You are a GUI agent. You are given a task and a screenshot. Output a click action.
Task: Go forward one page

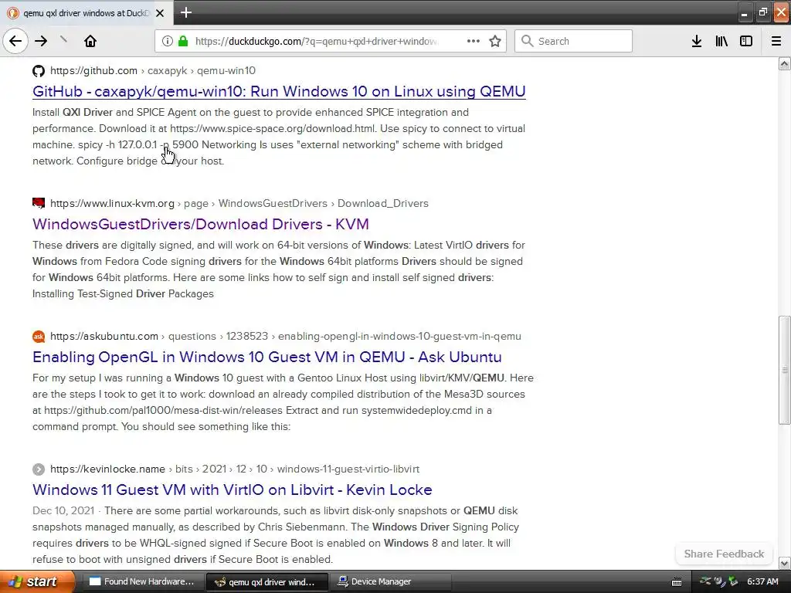42,41
